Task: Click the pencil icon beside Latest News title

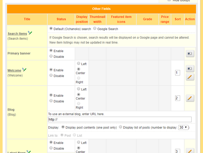Action: [29, 152]
